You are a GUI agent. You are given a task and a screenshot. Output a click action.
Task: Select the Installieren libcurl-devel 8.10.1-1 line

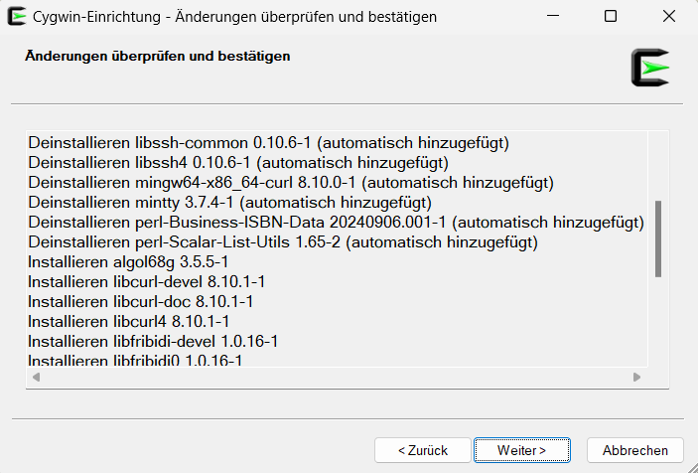click(146, 282)
